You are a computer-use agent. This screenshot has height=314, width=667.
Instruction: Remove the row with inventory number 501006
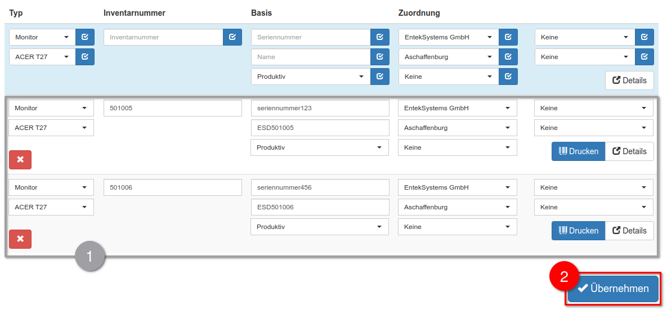[x=20, y=239]
